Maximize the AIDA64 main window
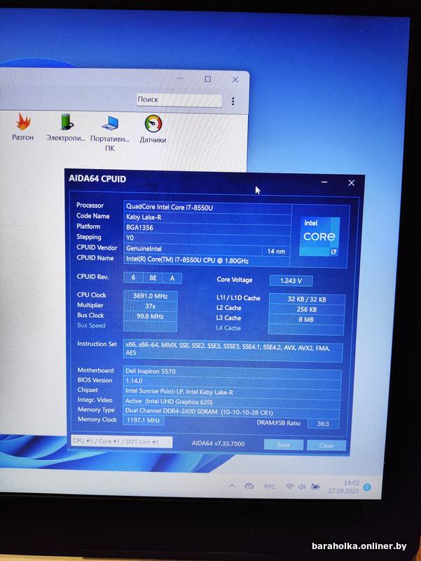The image size is (421, 561). (207, 79)
